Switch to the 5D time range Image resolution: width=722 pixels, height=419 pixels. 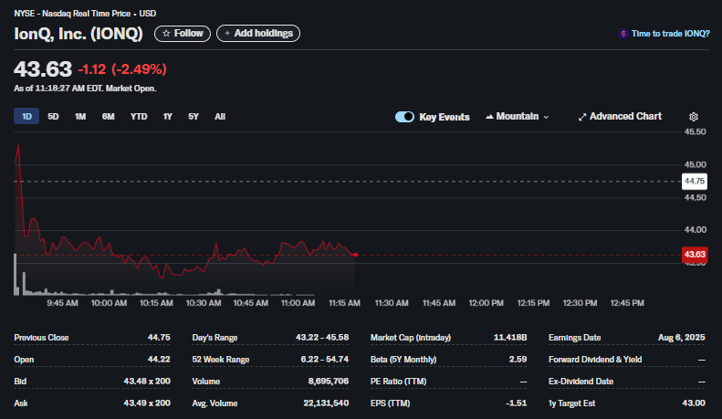[x=53, y=117]
